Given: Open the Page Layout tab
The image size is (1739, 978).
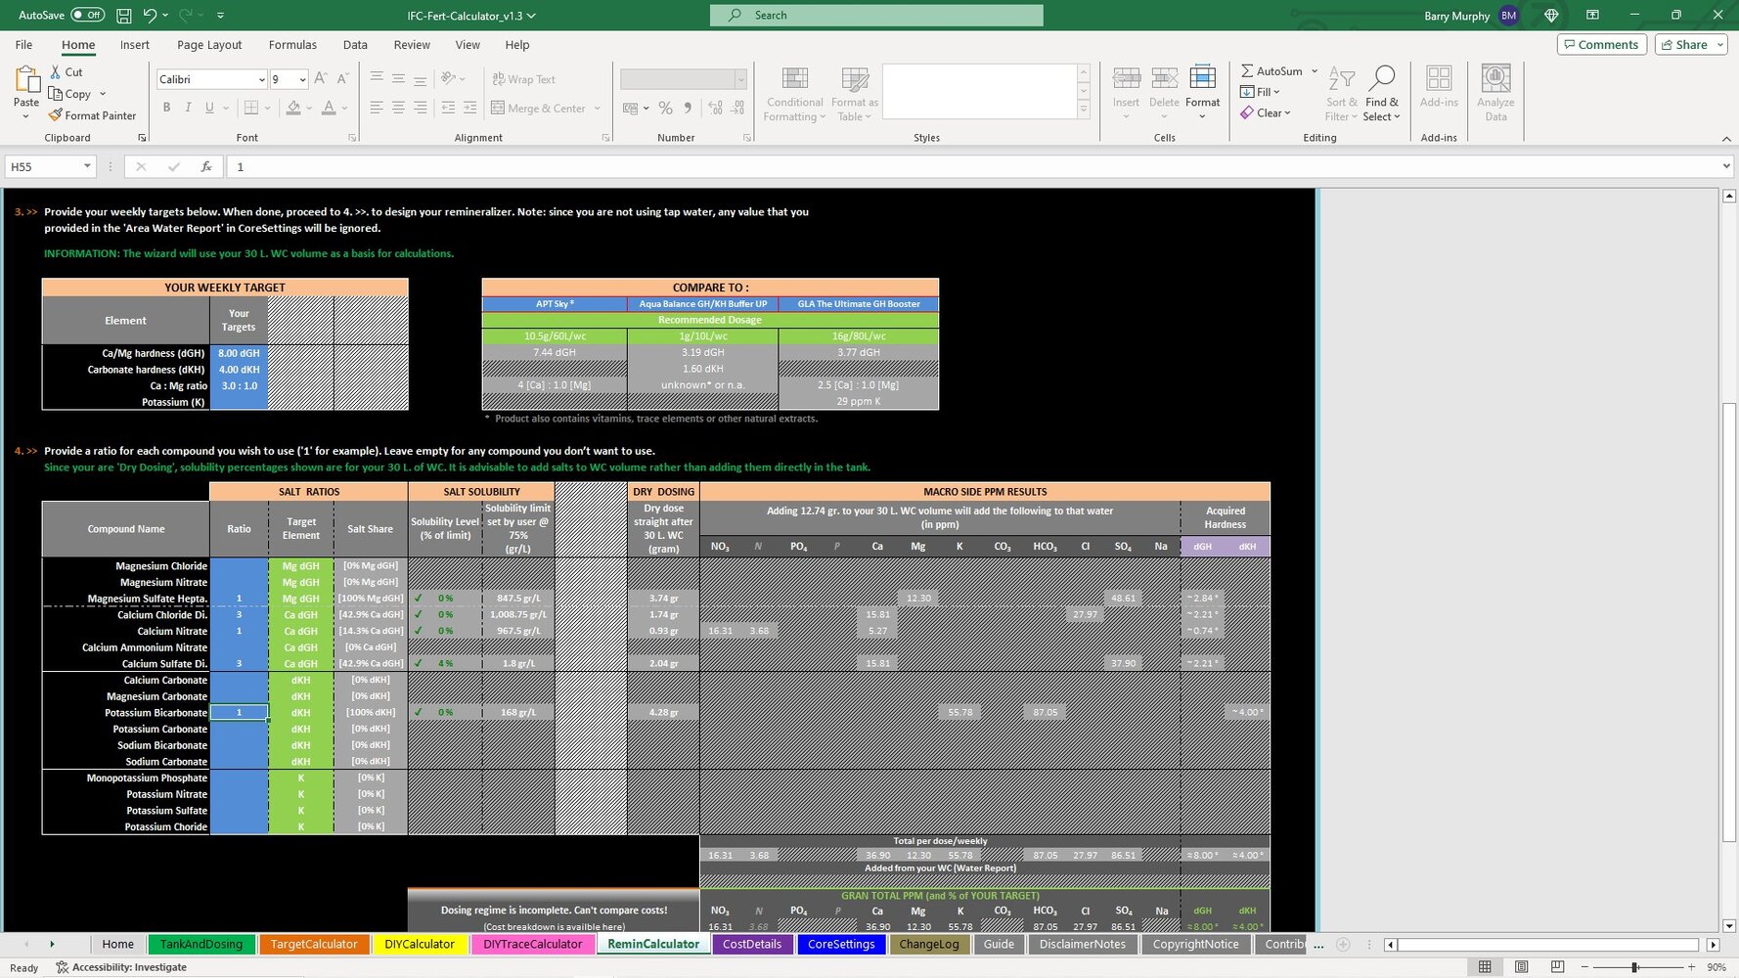Looking at the screenshot, I should click(209, 45).
